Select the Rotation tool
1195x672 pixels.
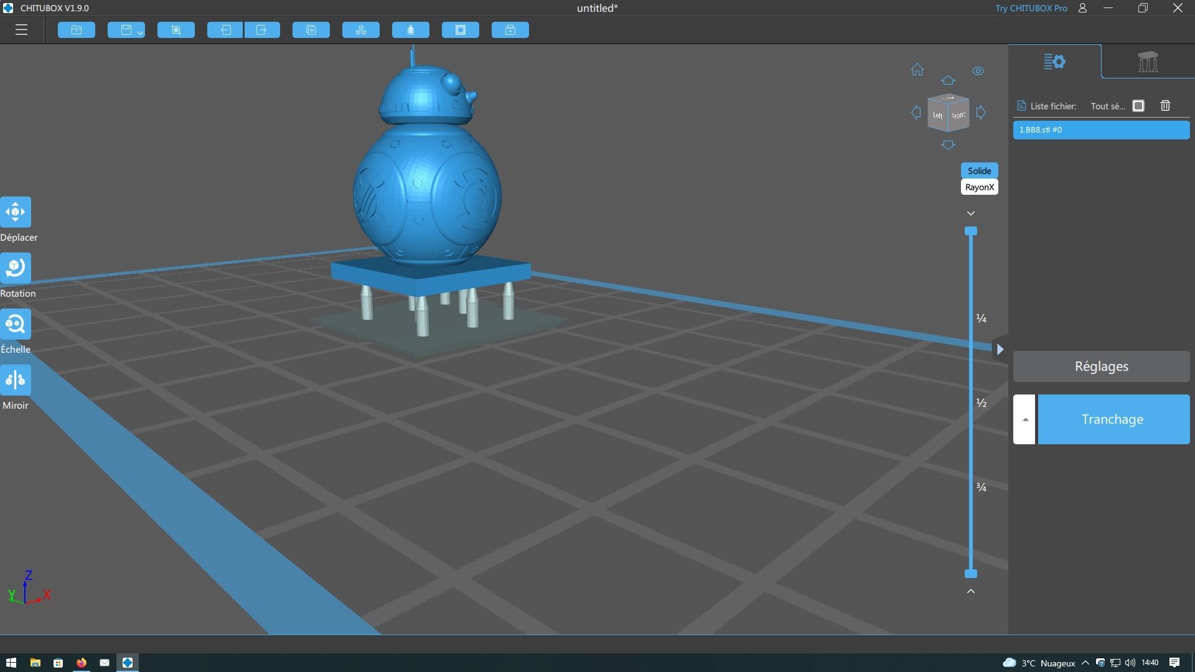[x=16, y=268]
